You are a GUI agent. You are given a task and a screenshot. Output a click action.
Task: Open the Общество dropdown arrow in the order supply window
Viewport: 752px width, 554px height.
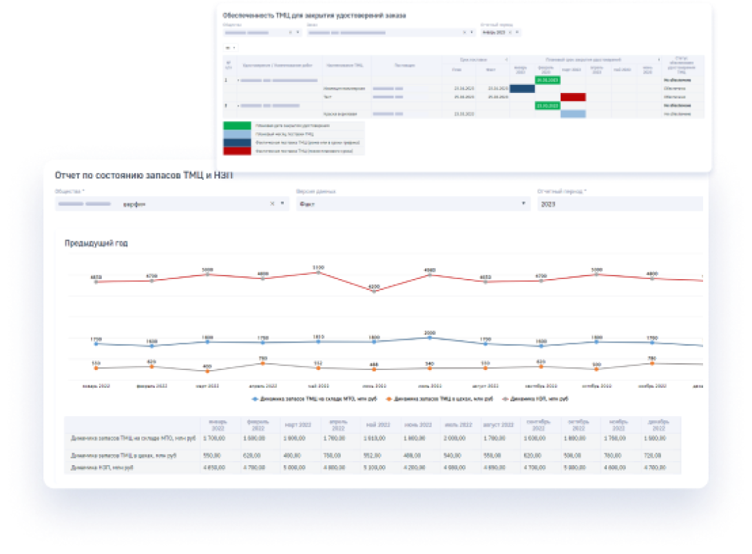(x=297, y=32)
